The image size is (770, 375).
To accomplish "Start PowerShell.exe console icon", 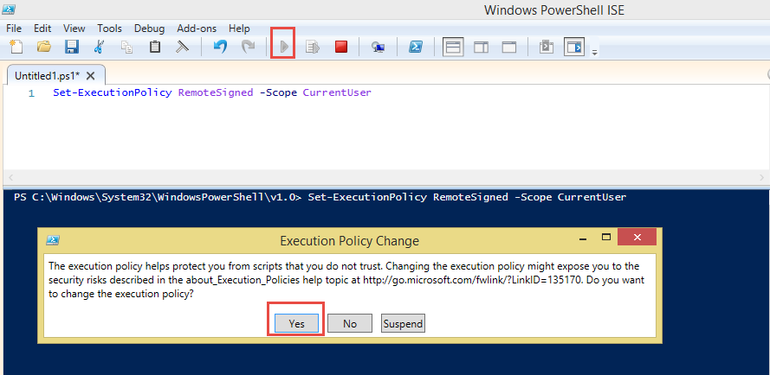I will 416,47.
